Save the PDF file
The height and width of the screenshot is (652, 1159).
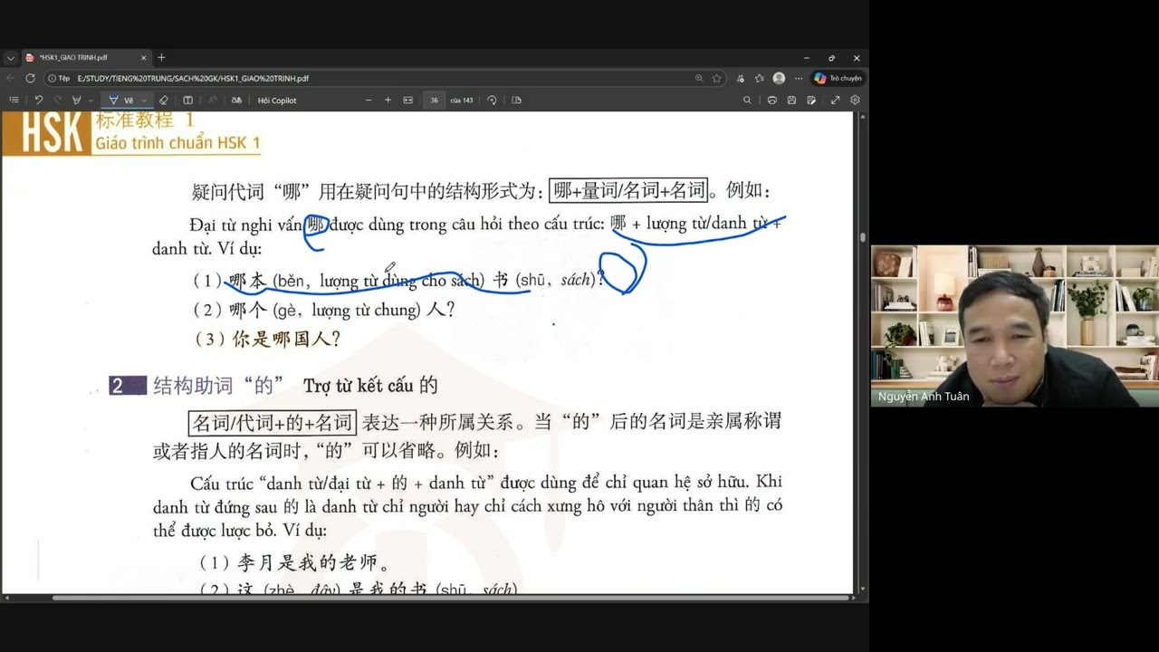(x=791, y=100)
